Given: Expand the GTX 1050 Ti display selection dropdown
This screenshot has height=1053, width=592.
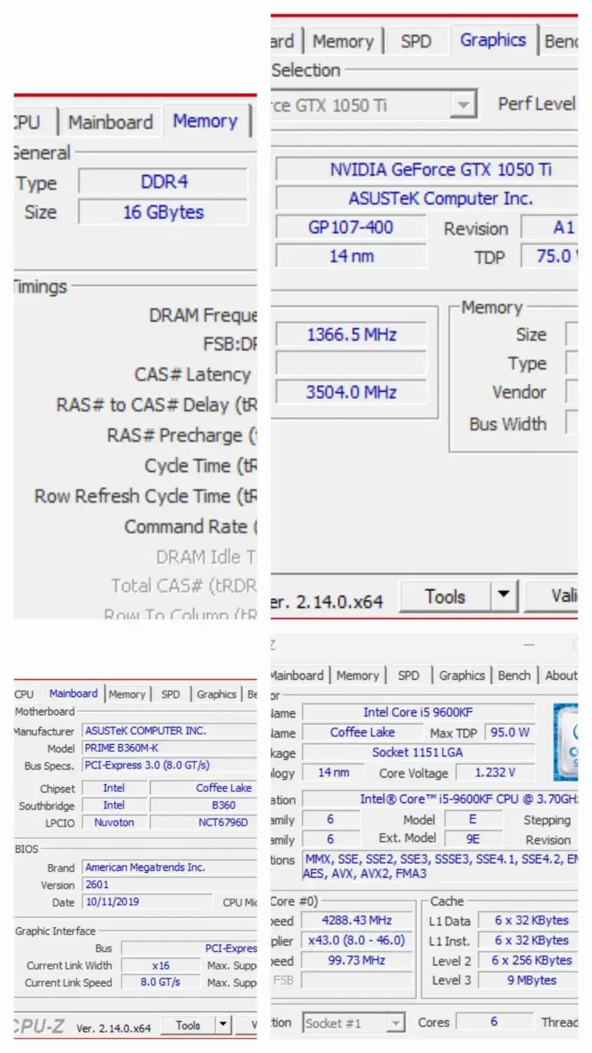Looking at the screenshot, I should coord(462,105).
